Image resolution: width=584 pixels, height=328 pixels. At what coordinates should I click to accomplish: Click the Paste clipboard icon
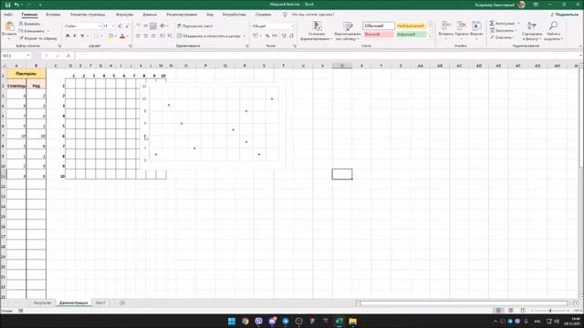pos(9,26)
